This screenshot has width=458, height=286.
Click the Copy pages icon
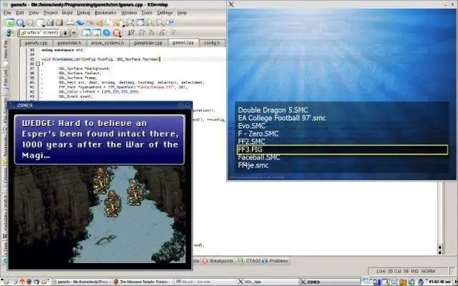109,22
